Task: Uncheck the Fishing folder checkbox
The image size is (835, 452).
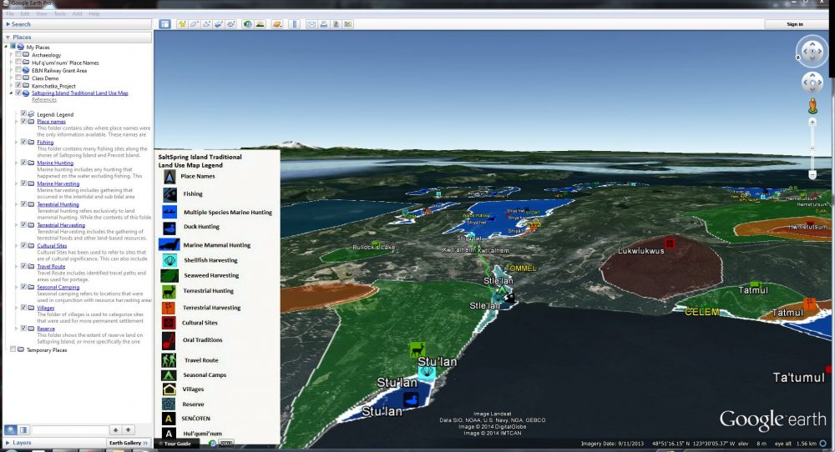Action: coord(24,143)
